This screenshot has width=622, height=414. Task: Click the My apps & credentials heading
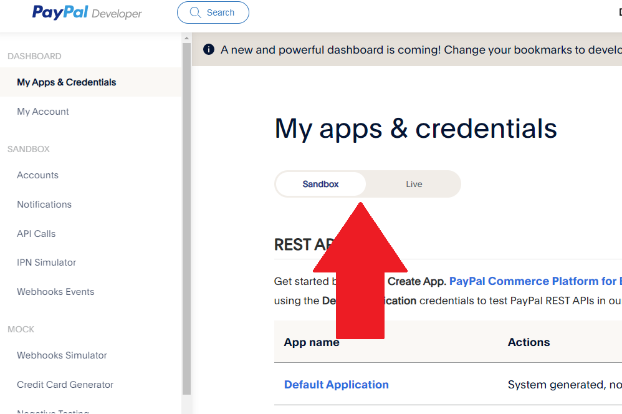coord(416,128)
